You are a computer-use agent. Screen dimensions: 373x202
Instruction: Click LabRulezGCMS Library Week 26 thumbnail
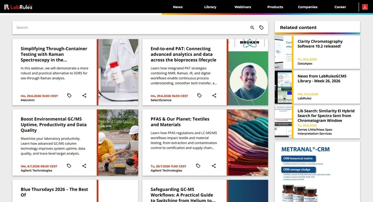[283, 87]
